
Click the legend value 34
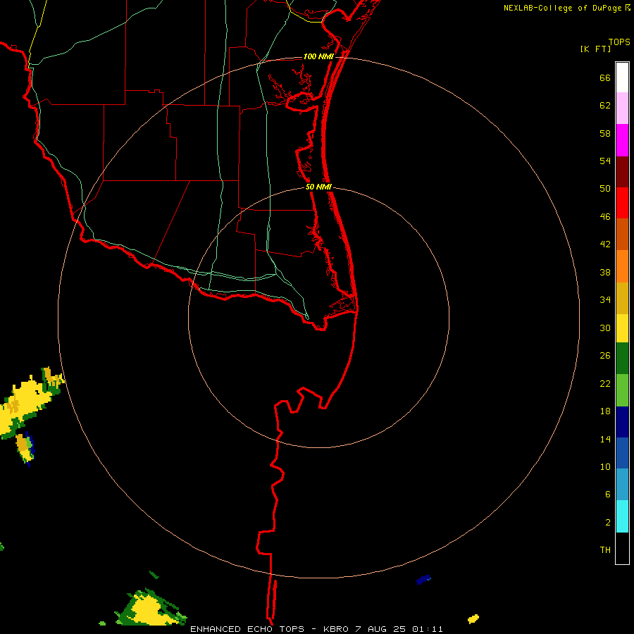pos(605,299)
